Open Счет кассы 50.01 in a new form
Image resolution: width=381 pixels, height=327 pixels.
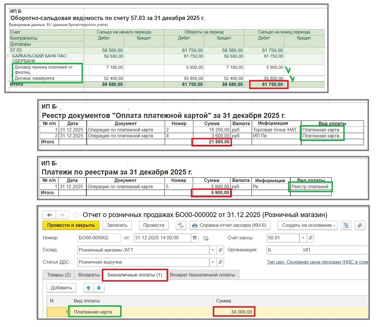(311, 238)
